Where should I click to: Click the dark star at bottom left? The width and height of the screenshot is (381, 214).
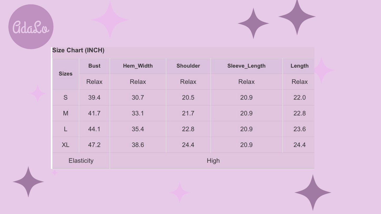28,182
